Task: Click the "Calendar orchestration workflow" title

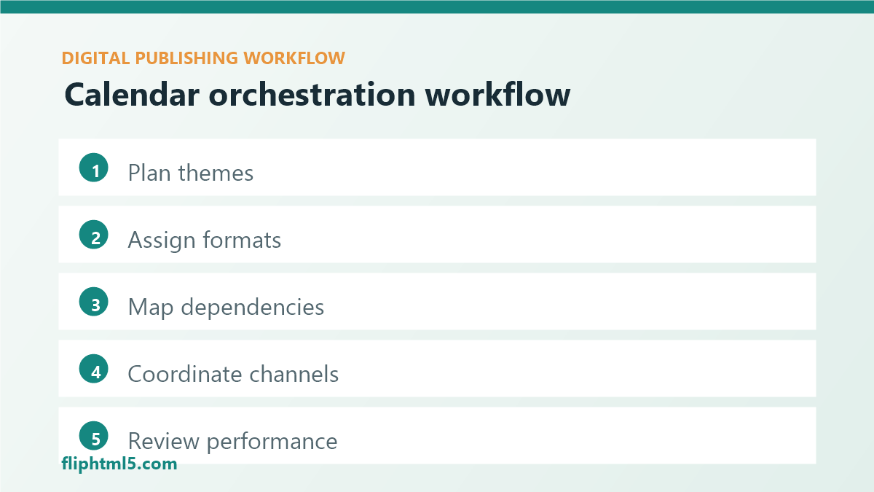Action: tap(318, 95)
